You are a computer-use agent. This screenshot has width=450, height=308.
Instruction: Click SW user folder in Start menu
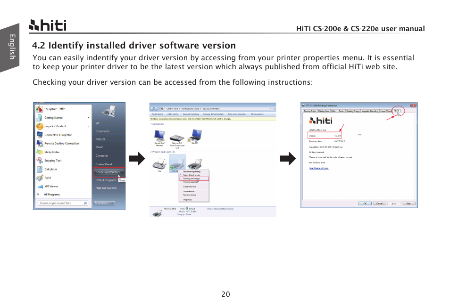click(97, 123)
